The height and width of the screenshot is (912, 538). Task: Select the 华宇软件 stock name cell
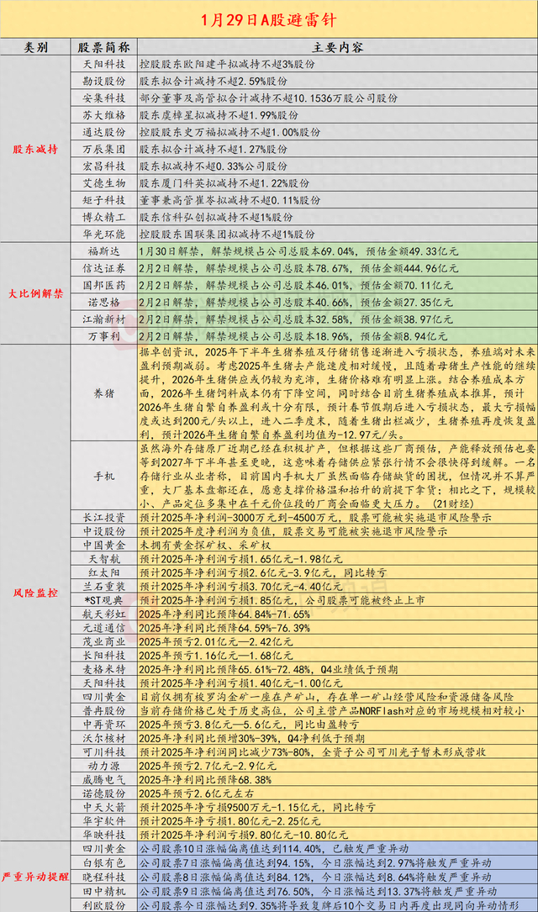104,820
